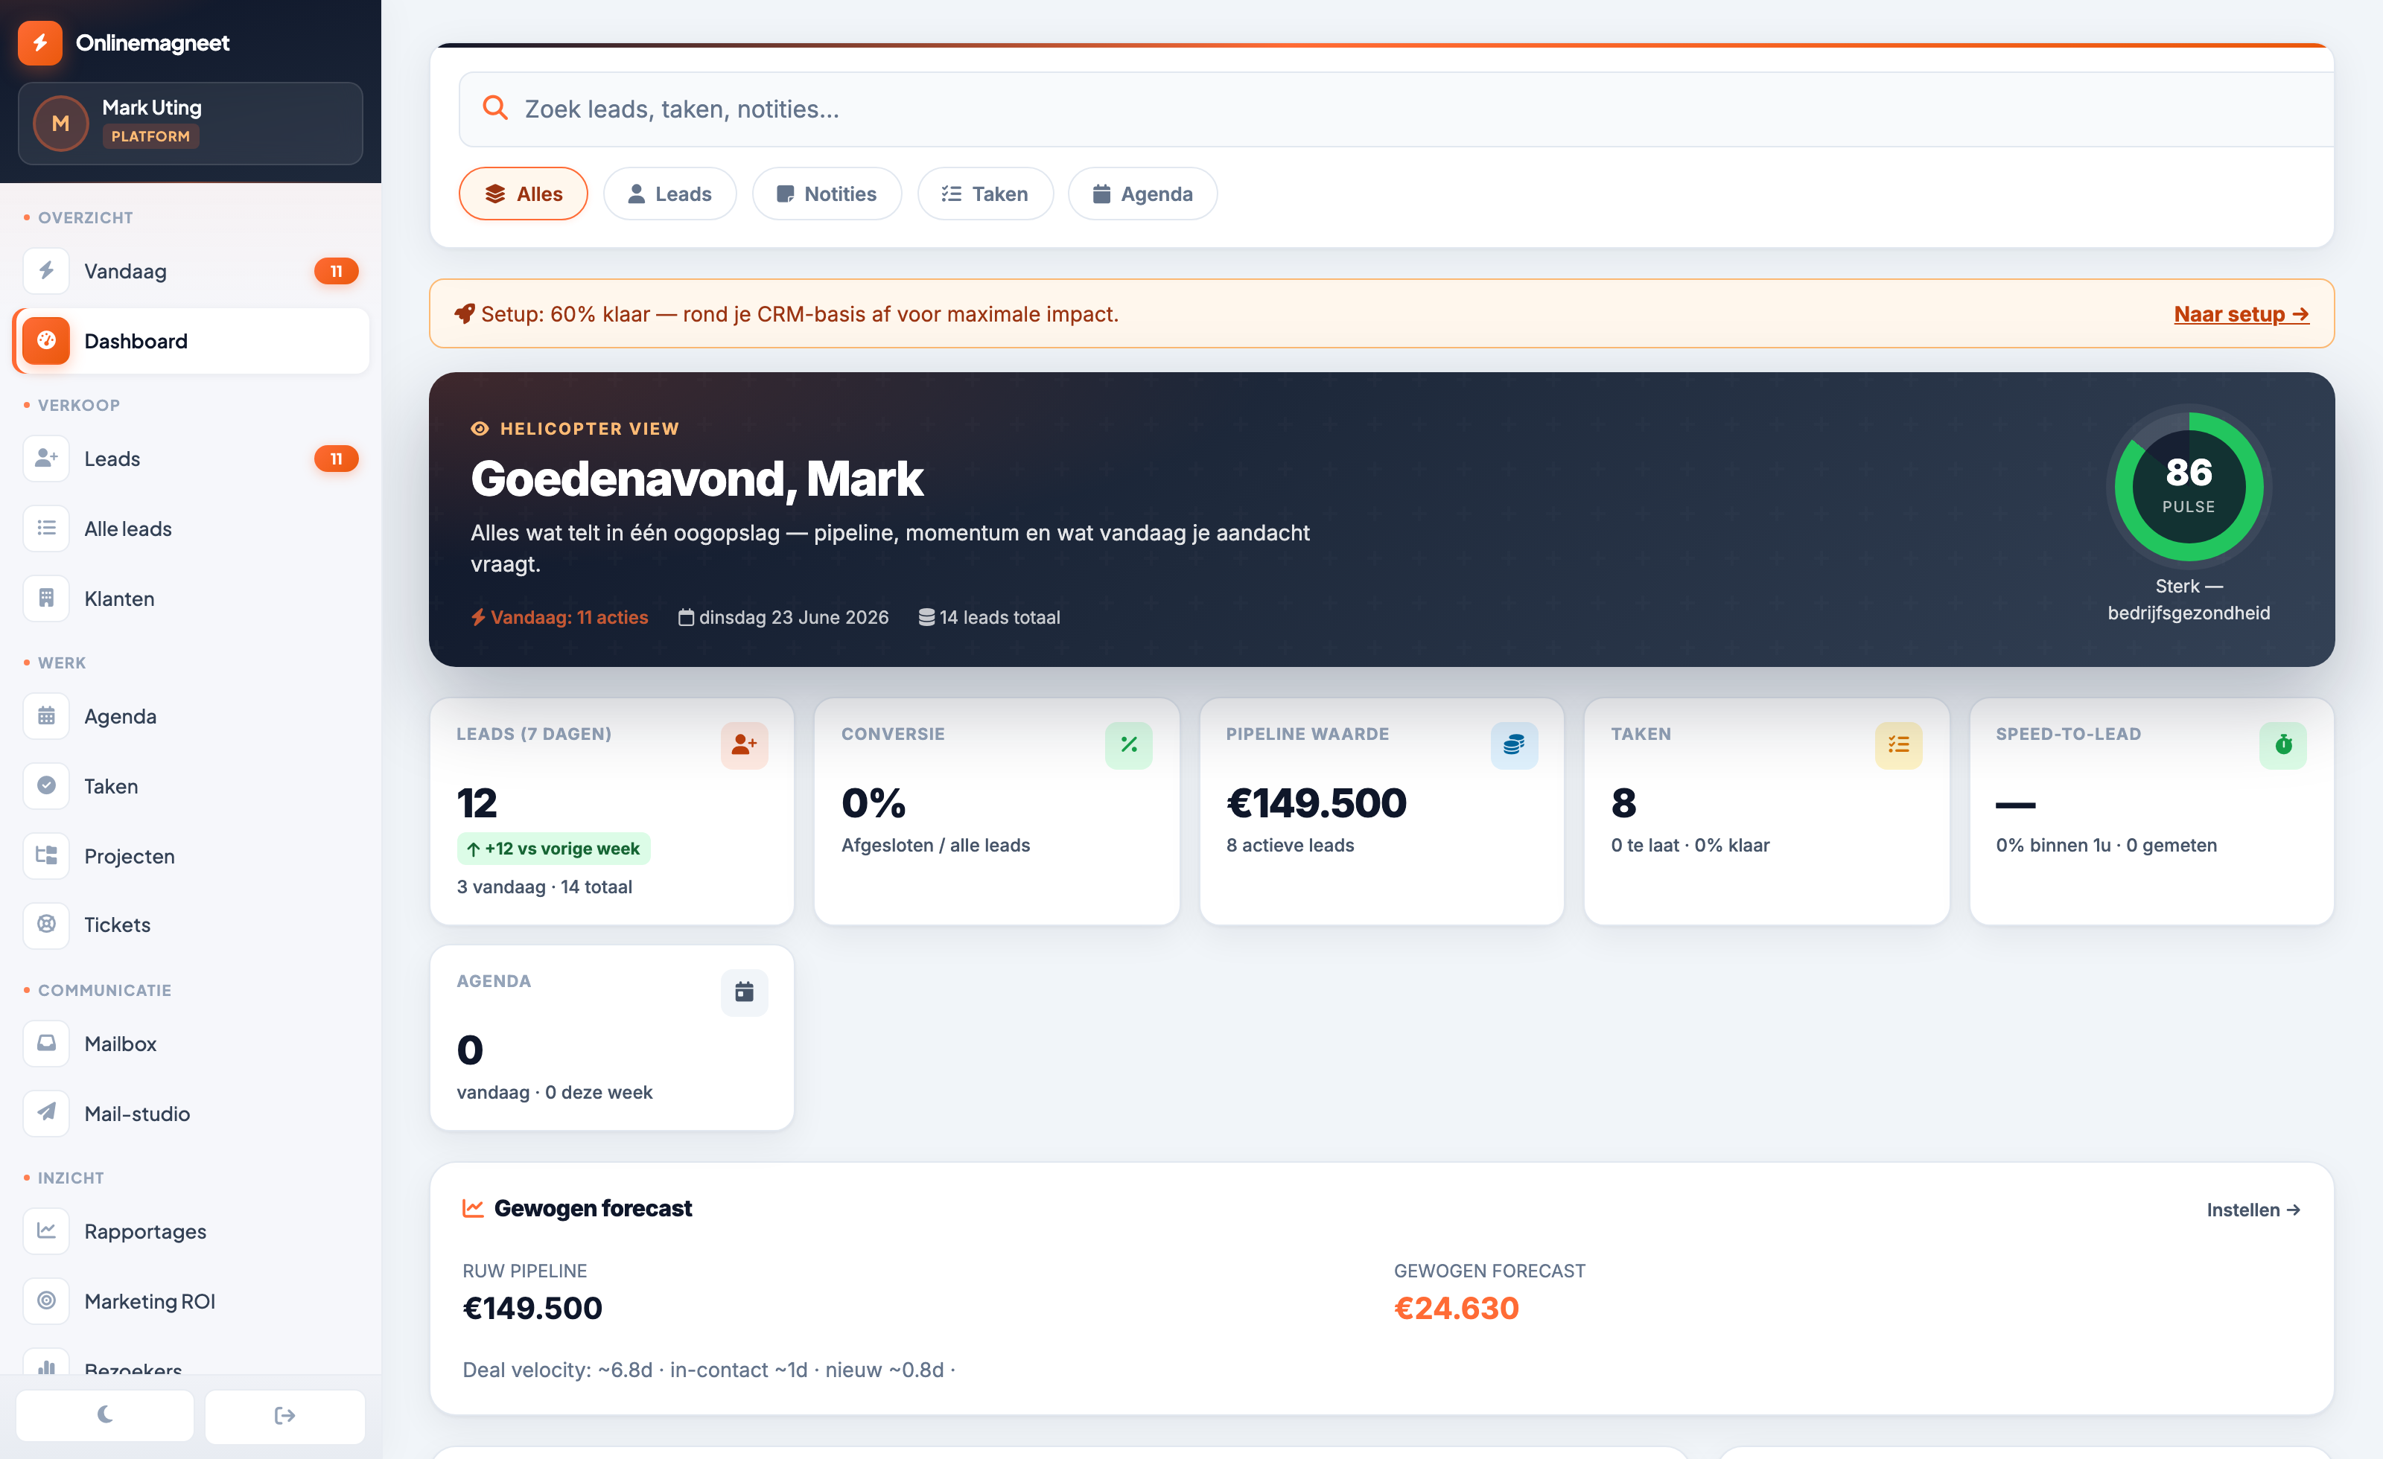Click the Onlinemagneet lightning logo icon

coord(39,42)
